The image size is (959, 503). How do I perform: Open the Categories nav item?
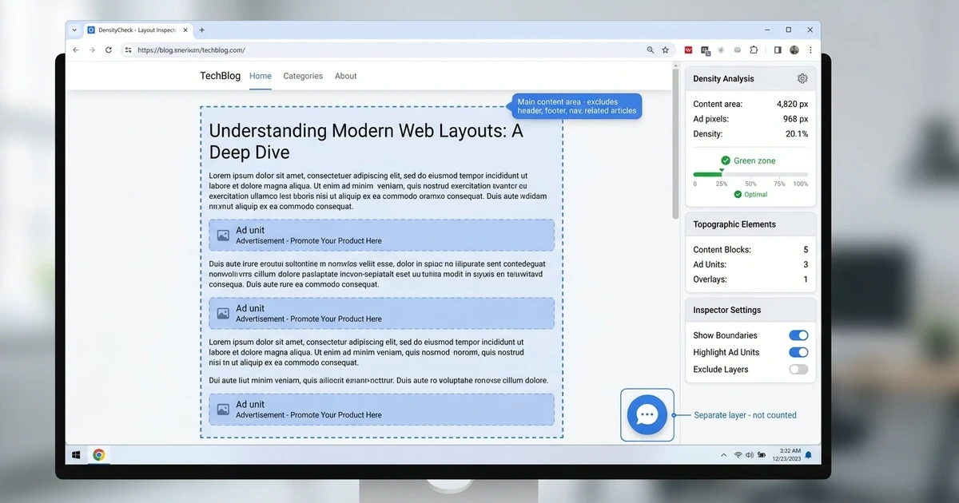click(303, 76)
